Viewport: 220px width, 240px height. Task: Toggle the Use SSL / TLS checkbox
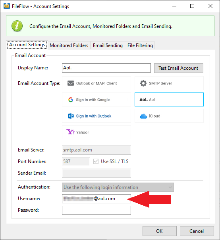point(96,161)
